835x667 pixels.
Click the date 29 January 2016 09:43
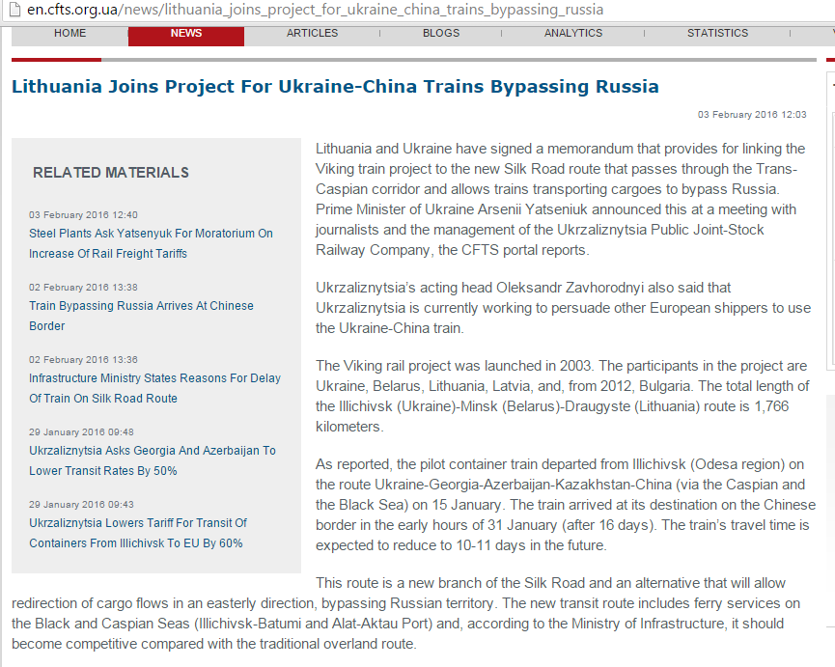tap(81, 504)
